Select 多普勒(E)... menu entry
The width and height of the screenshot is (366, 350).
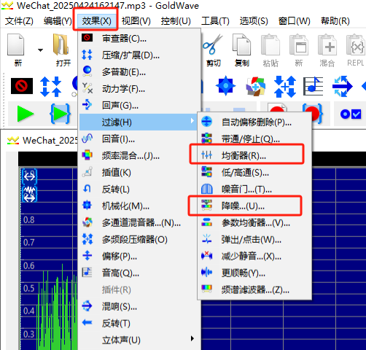click(x=139, y=72)
